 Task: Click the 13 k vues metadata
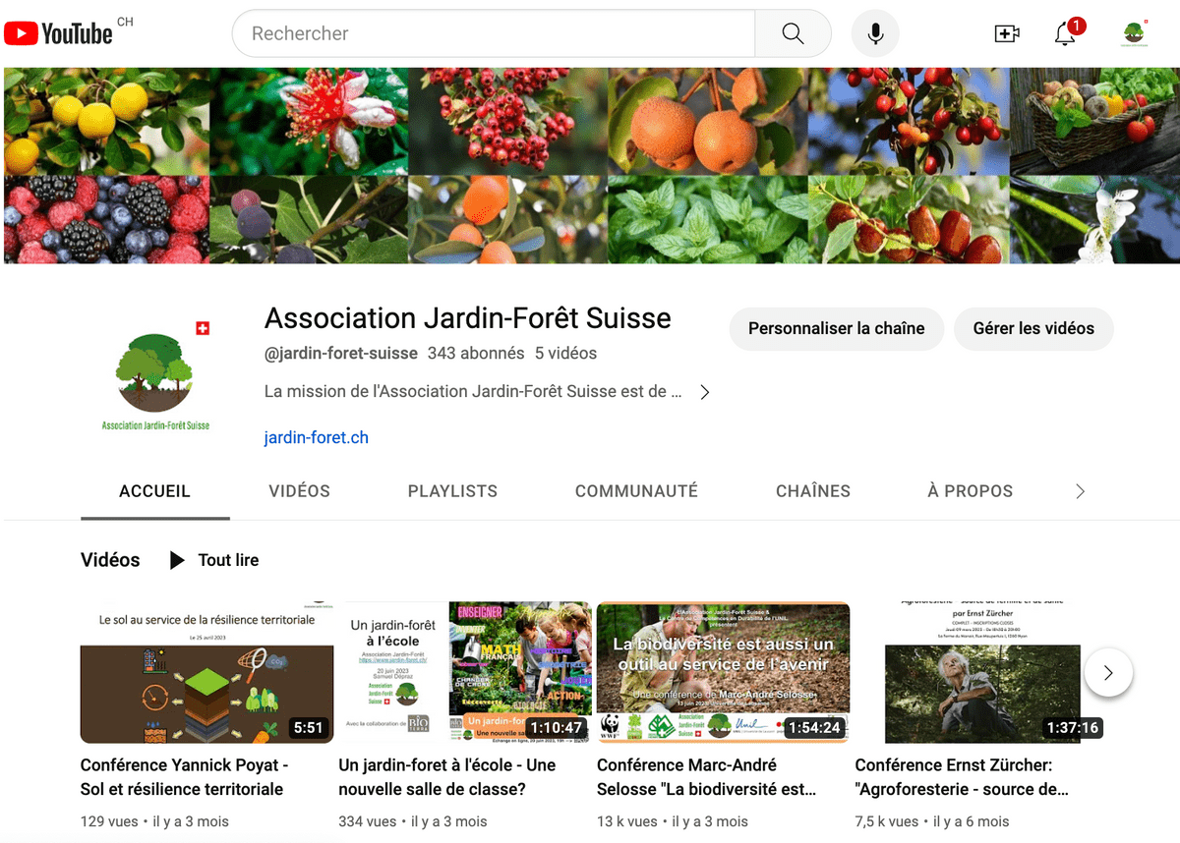(x=627, y=821)
